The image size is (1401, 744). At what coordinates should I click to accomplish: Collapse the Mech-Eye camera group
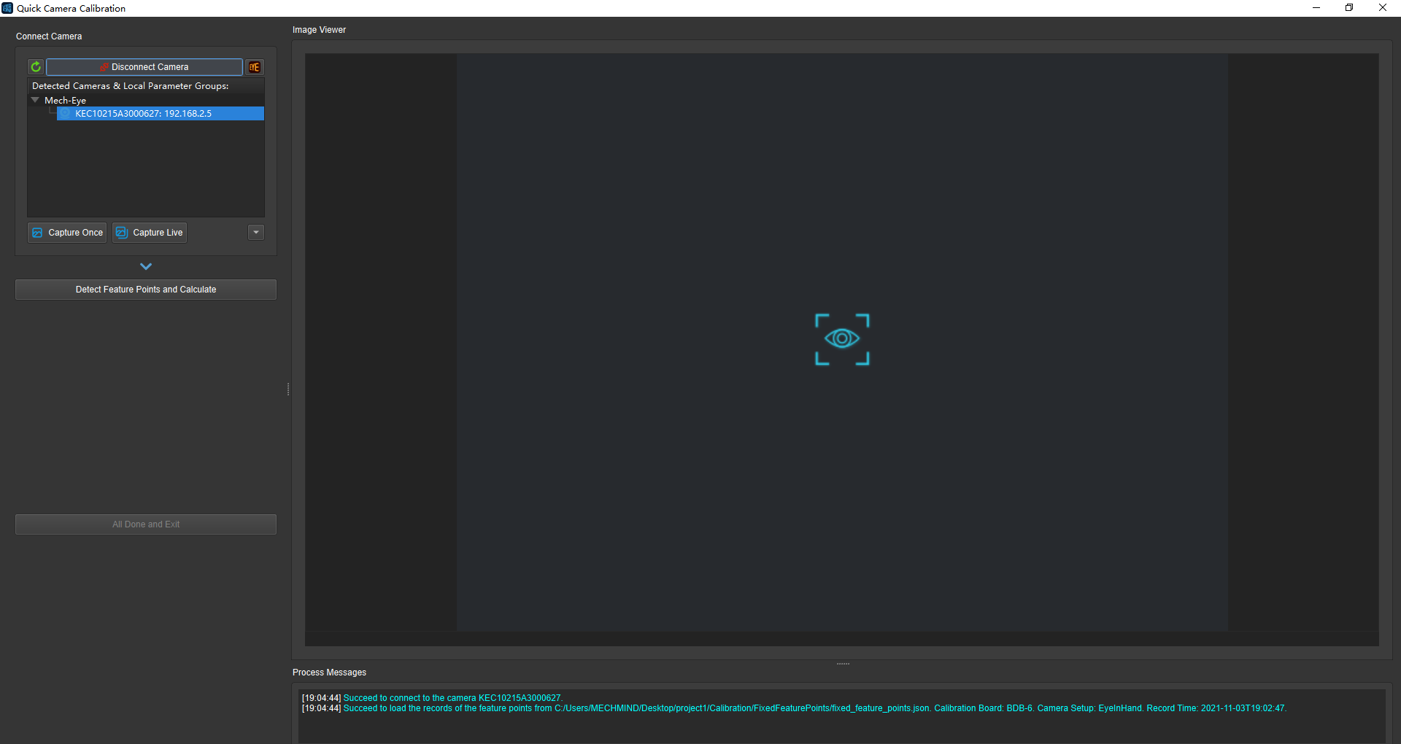coord(35,100)
